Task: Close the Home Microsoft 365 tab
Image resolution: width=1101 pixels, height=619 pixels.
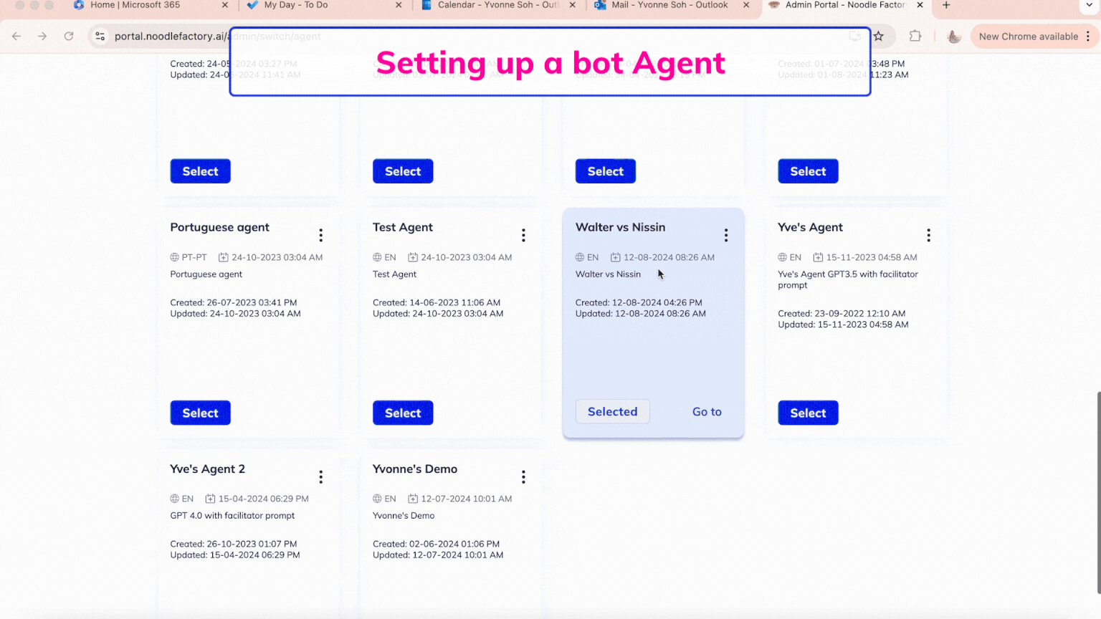Action: pyautogui.click(x=225, y=5)
